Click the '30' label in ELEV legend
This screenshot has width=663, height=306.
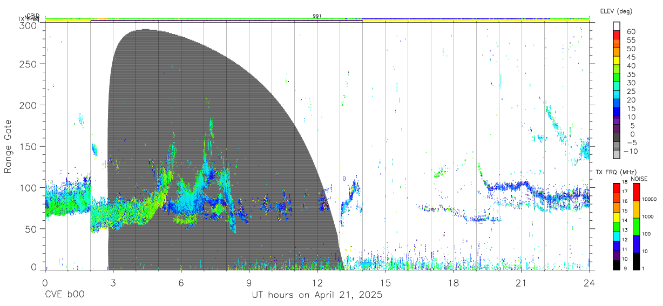630,83
